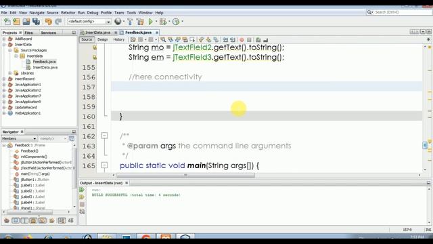Image resolution: width=433 pixels, height=244 pixels.
Task: Click the Stop Macro Recording icon
Action: point(249,40)
